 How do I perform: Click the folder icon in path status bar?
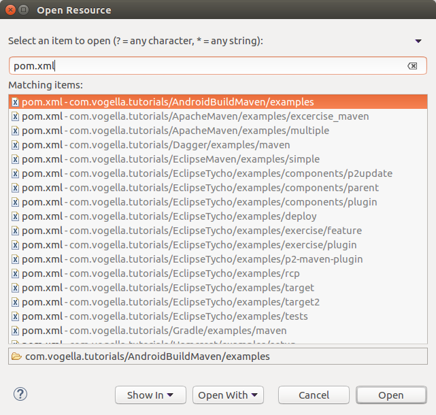16,356
